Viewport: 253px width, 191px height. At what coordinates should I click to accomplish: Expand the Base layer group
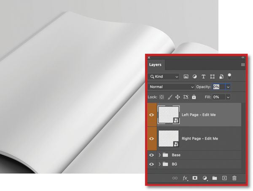(159, 155)
